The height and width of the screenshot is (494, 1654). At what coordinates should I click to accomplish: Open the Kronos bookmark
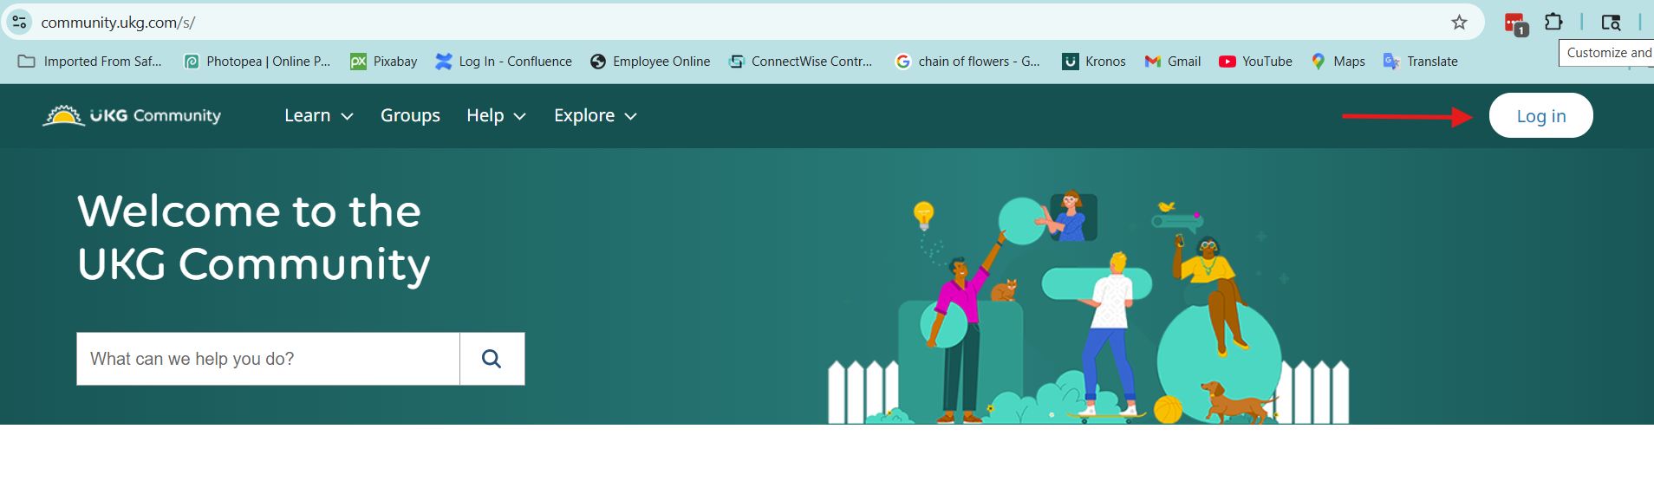click(1094, 62)
